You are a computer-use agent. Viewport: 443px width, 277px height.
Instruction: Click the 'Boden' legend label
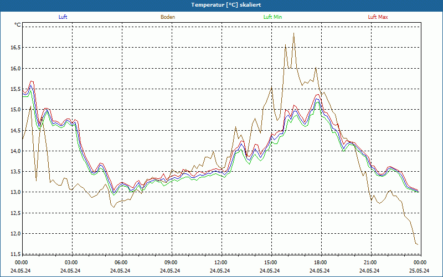click(168, 17)
